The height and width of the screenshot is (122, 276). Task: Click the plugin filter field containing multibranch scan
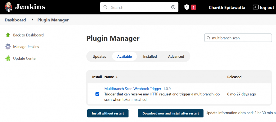[238, 38]
